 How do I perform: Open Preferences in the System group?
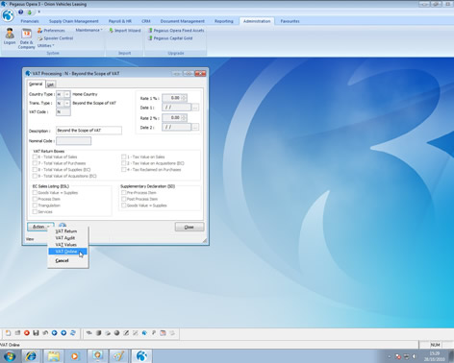click(x=51, y=31)
